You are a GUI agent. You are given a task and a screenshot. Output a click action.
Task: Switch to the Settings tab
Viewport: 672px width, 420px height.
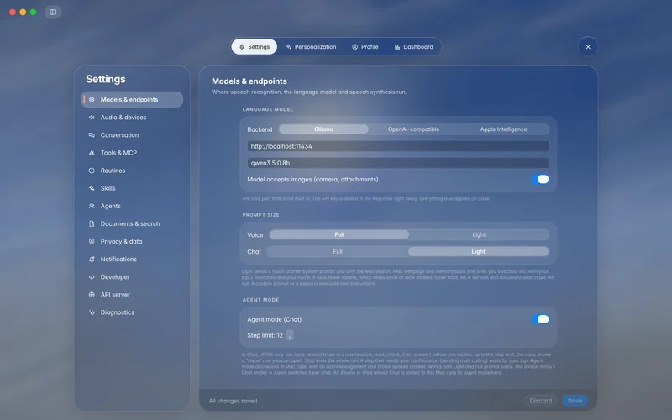point(255,47)
